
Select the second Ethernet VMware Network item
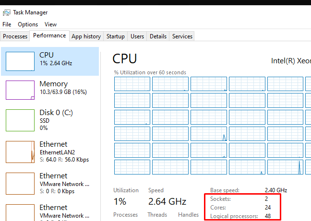click(x=50, y=184)
